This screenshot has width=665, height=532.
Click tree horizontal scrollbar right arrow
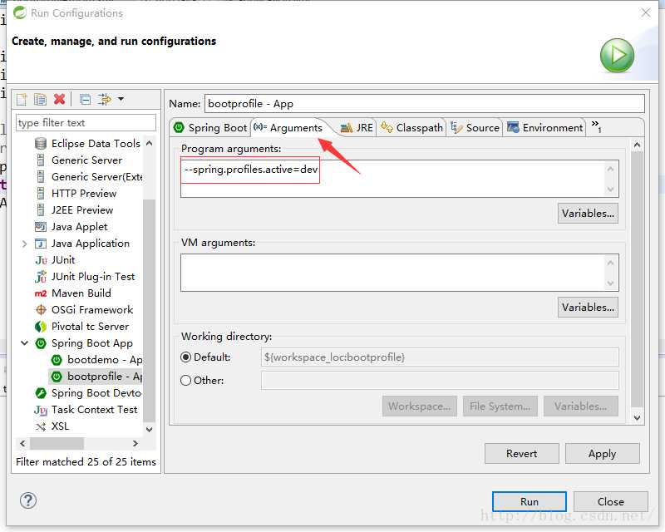click(135, 443)
